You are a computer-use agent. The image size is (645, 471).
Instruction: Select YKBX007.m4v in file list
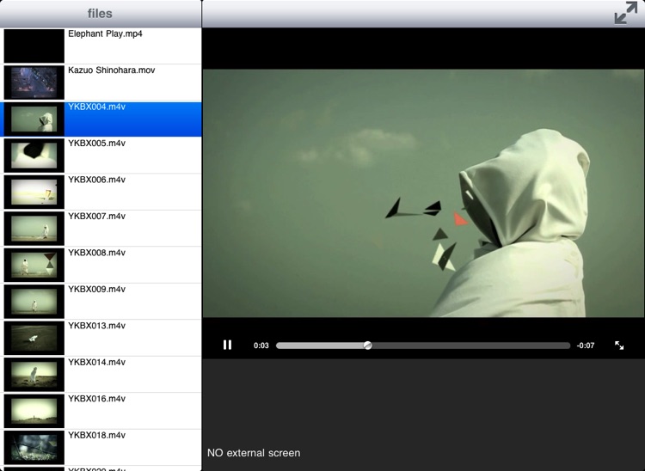tap(101, 228)
